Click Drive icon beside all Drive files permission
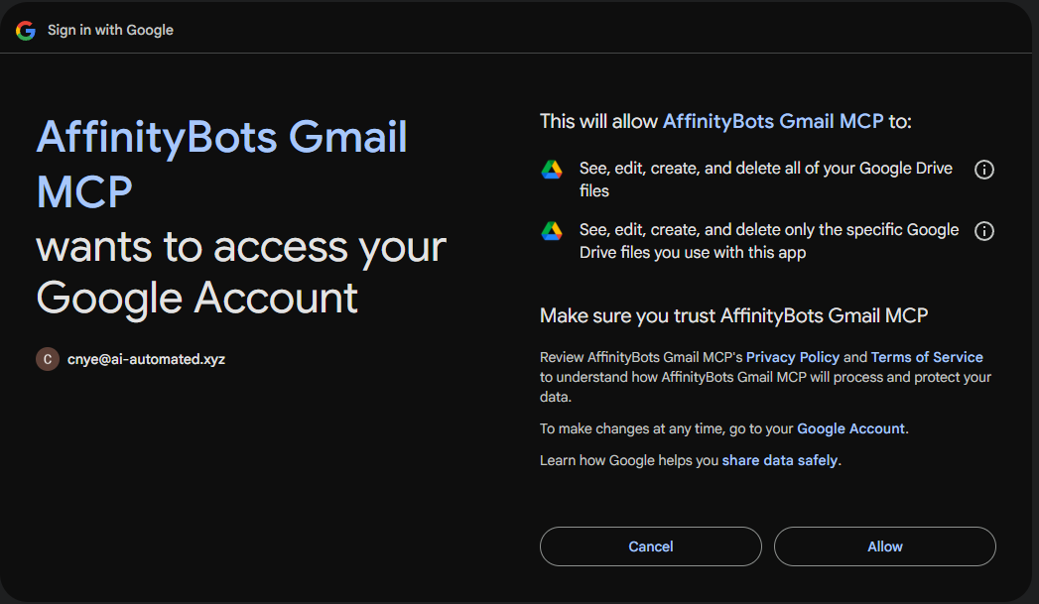 552,170
